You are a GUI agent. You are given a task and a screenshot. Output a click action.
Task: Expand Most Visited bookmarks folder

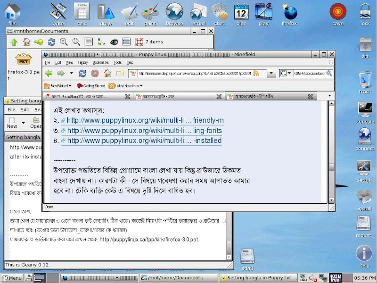pyautogui.click(x=58, y=86)
